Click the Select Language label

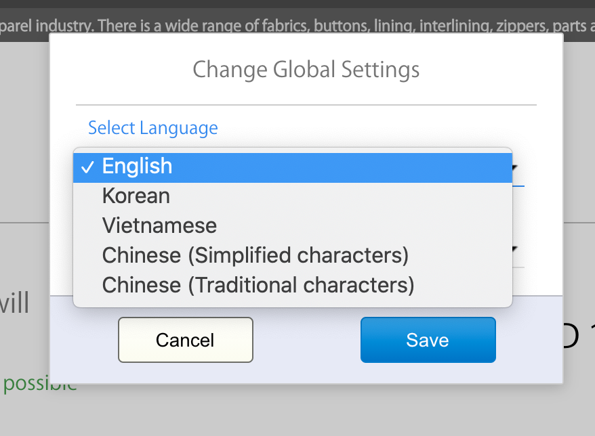153,128
